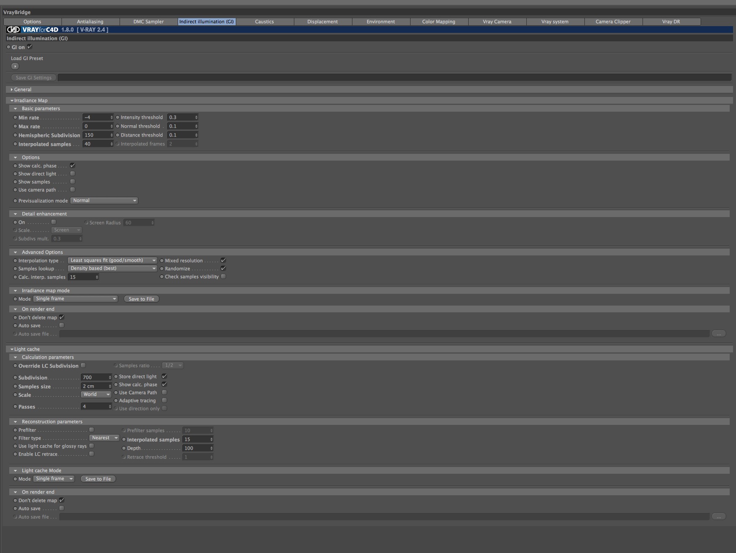Click the VRAYforC4D logo icon
Image resolution: width=736 pixels, height=553 pixels.
(x=13, y=30)
